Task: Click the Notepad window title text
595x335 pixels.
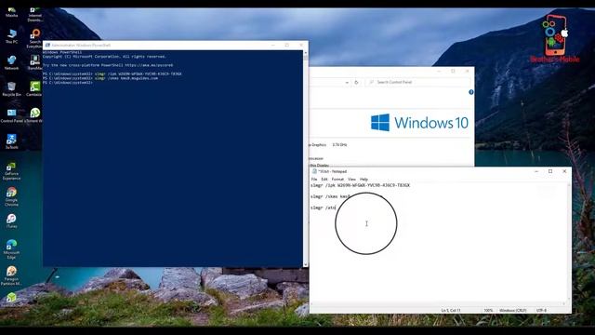Action: 333,171
